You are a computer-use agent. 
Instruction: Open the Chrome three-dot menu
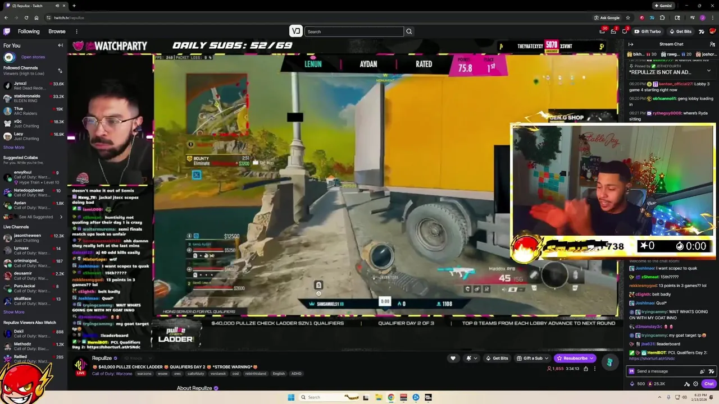click(x=713, y=17)
